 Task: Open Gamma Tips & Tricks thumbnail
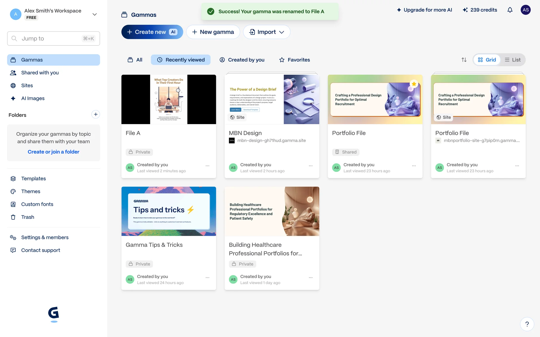(168, 211)
